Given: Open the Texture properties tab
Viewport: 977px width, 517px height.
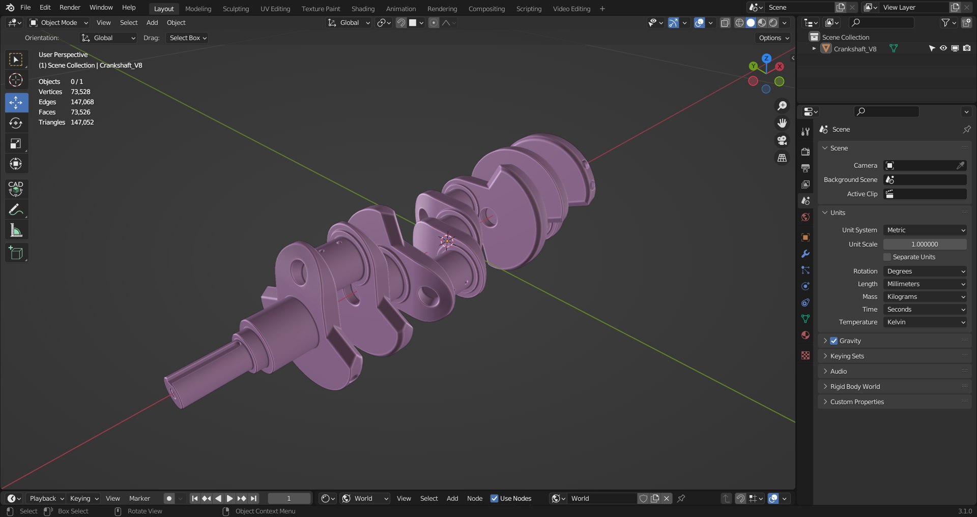Looking at the screenshot, I should (805, 355).
